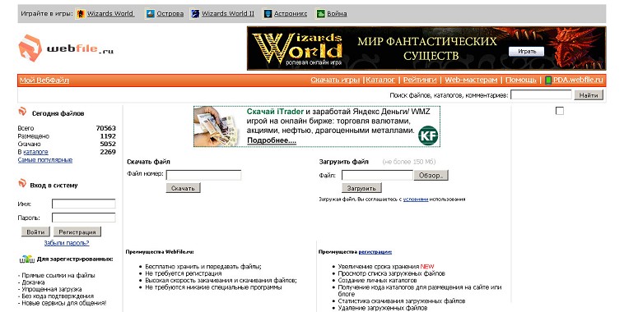Open Рейтинги in the navigation bar

pos(420,80)
